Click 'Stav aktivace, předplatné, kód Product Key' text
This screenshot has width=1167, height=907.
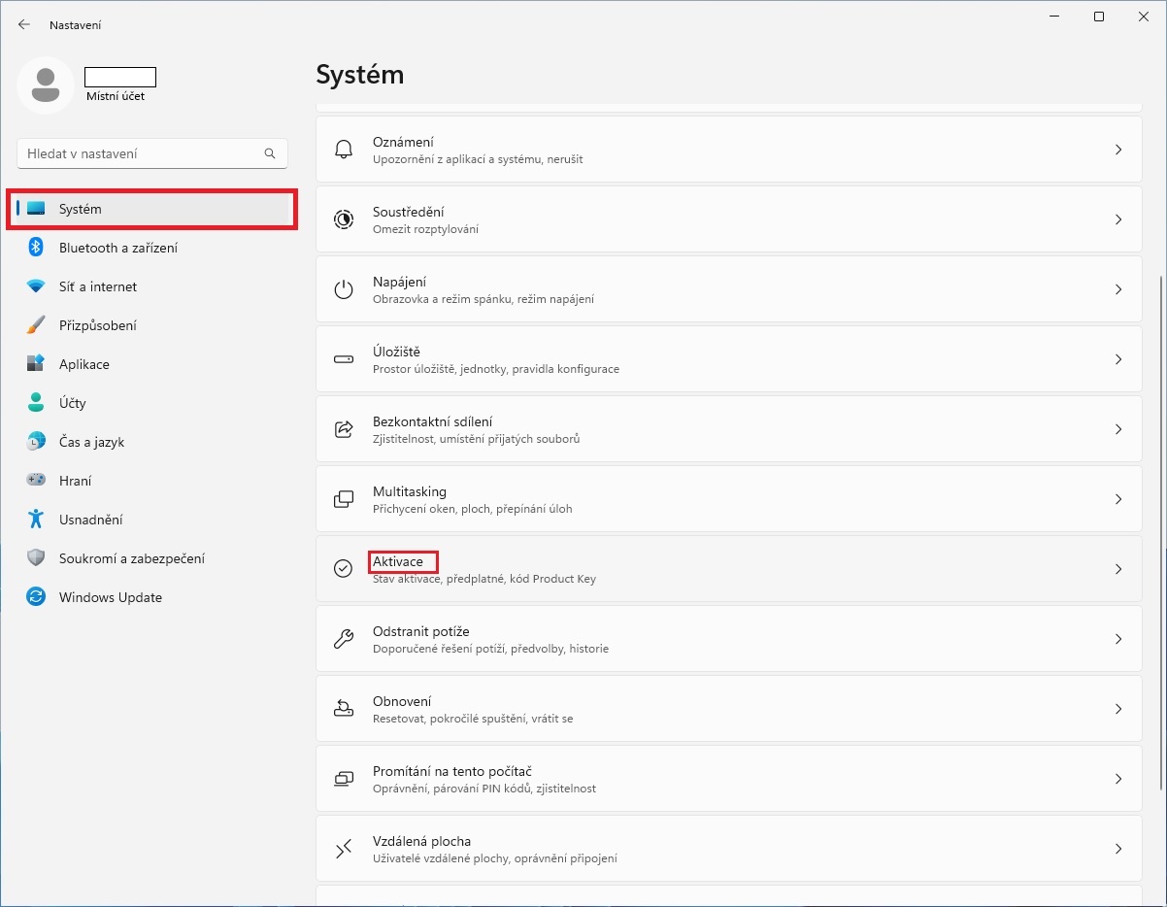[484, 579]
